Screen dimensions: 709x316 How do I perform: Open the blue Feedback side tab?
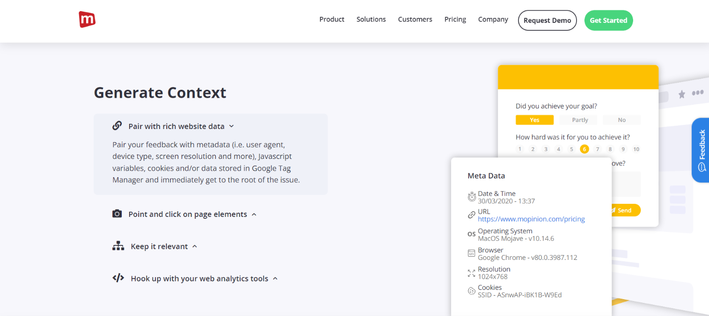(x=701, y=150)
